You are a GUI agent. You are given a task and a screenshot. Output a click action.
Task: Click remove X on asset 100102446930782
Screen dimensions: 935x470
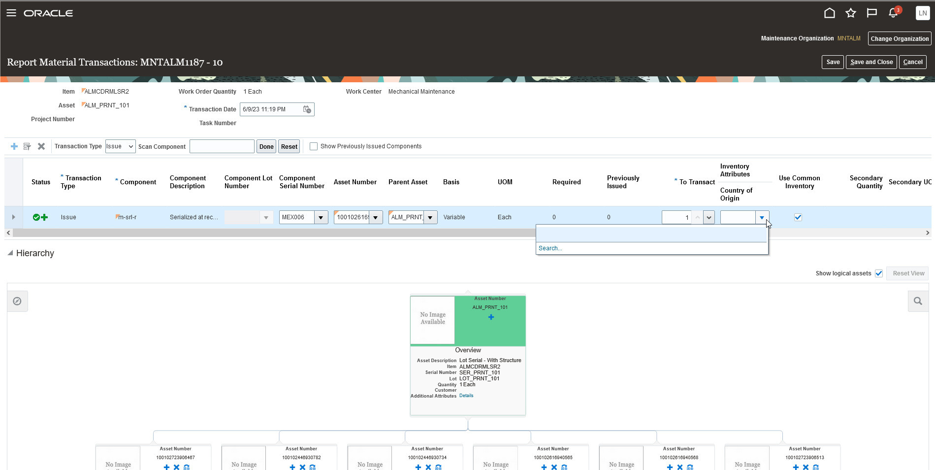coord(302,467)
